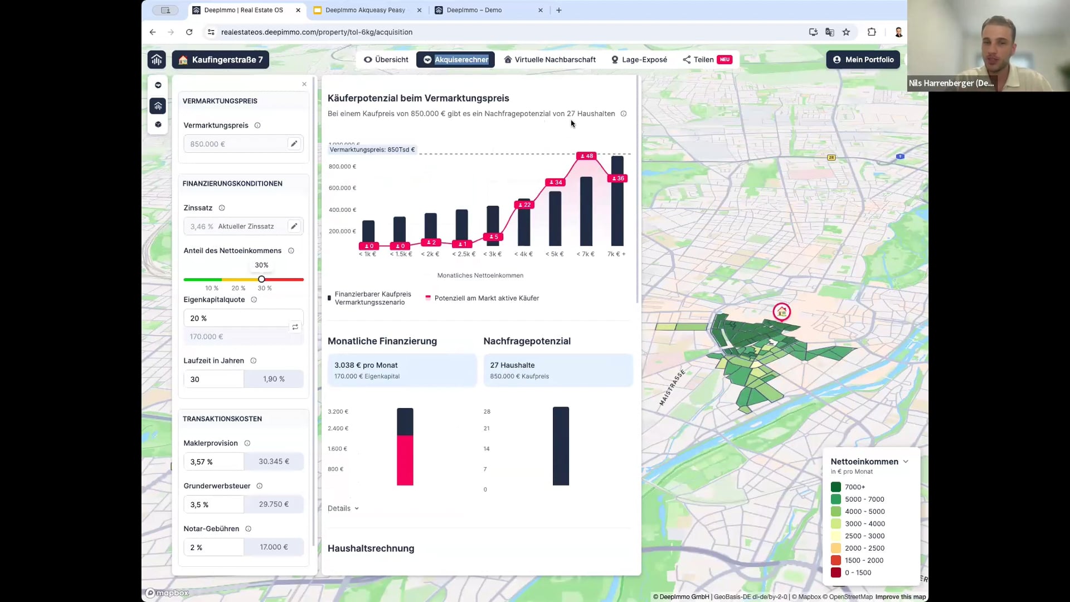Click the browser address bar URL

[317, 32]
